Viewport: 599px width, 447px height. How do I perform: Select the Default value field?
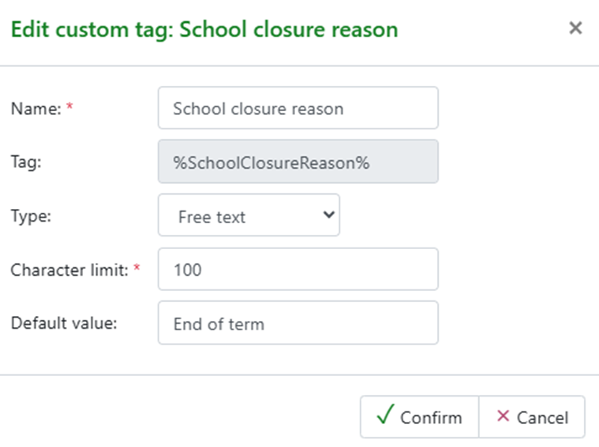298,323
